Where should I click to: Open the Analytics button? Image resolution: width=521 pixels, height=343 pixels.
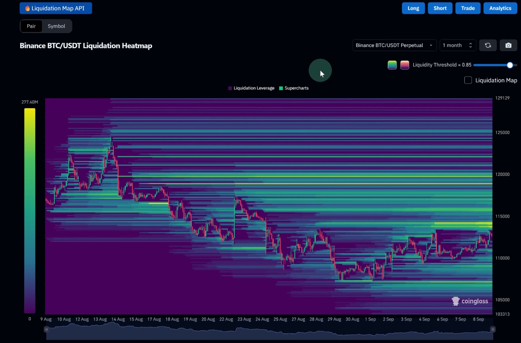click(x=500, y=8)
